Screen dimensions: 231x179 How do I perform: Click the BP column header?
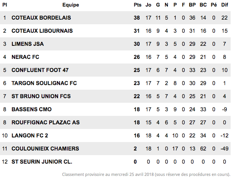tap(192, 5)
